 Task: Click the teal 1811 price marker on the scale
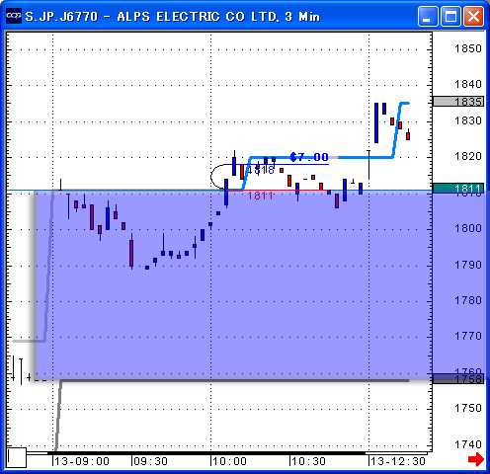tap(458, 188)
